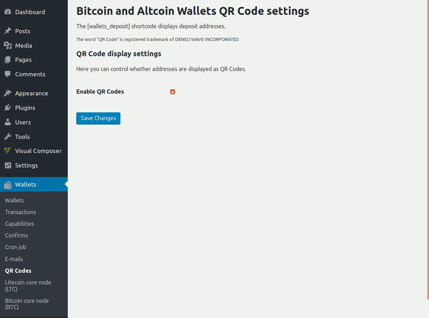Open Bitcoin core node (BTC) settings
Screen dimensions: 429x318
(x=27, y=304)
